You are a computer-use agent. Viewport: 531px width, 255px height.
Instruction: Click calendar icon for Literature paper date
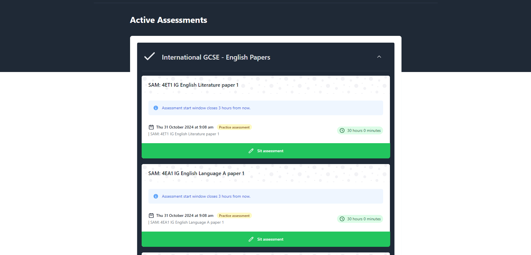[151, 127]
